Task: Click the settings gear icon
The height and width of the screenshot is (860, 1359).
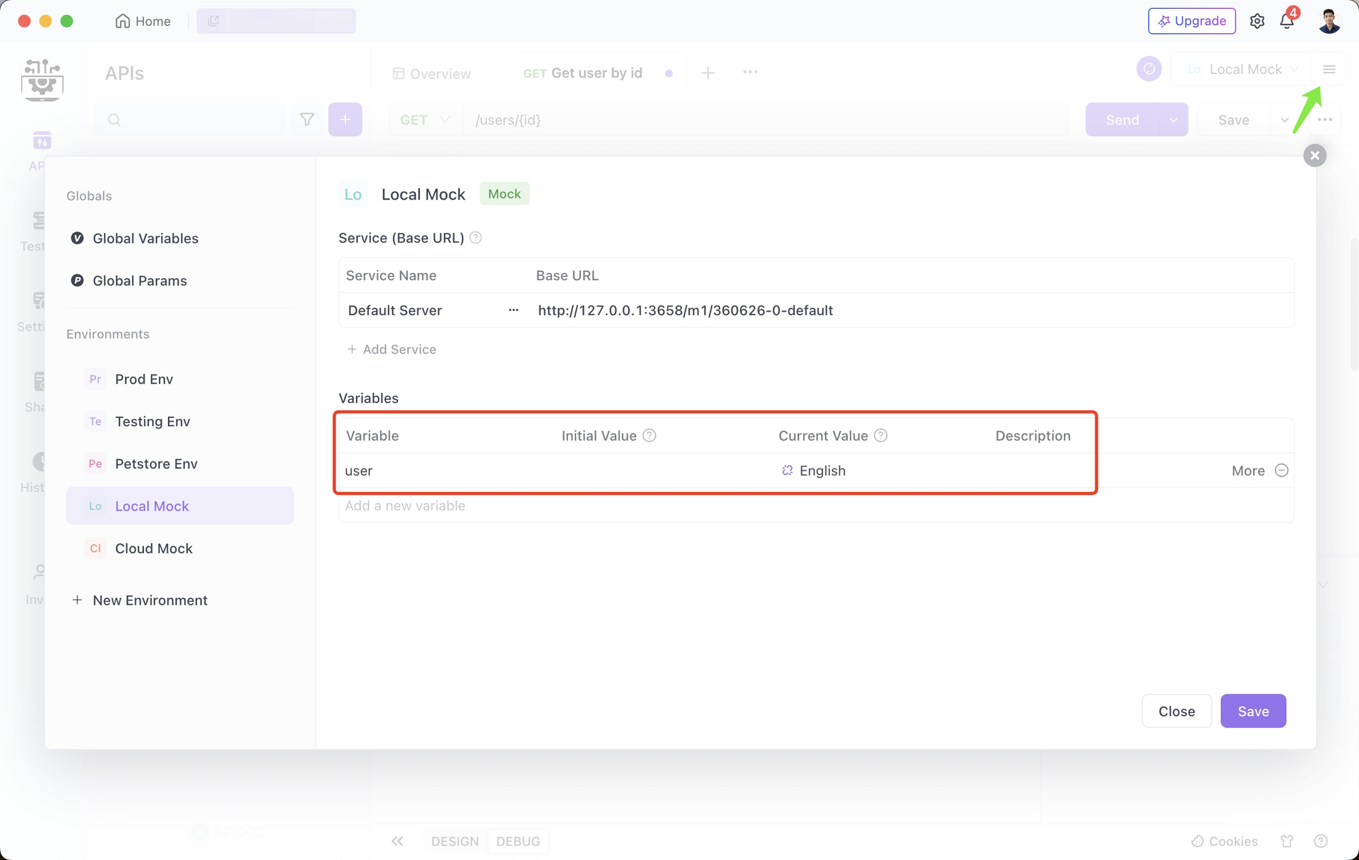Action: tap(1258, 22)
